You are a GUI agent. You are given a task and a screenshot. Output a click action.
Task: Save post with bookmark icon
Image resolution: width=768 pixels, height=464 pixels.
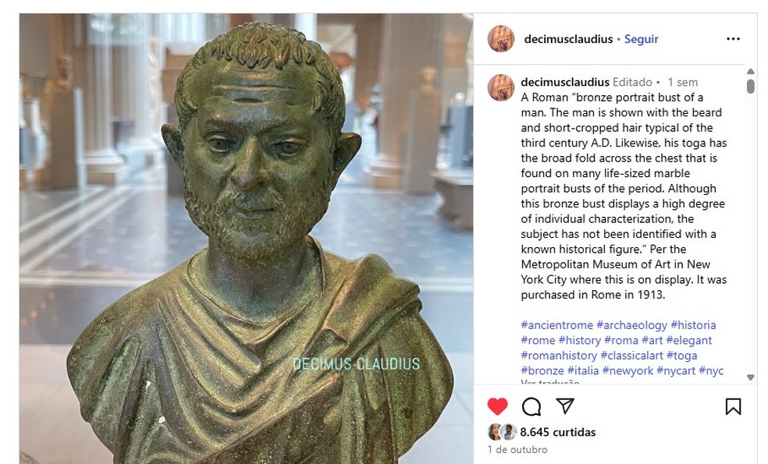click(733, 406)
